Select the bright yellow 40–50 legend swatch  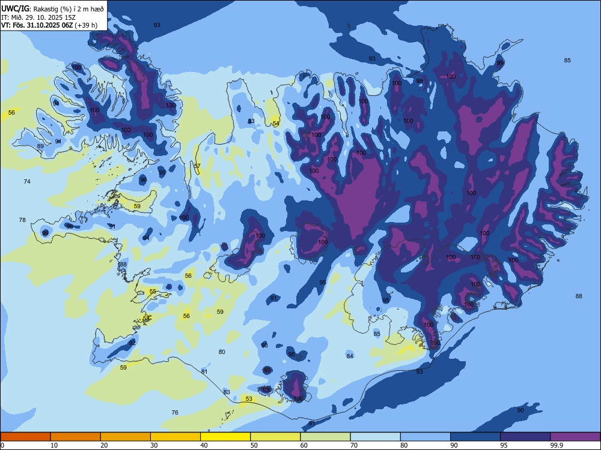(x=225, y=437)
